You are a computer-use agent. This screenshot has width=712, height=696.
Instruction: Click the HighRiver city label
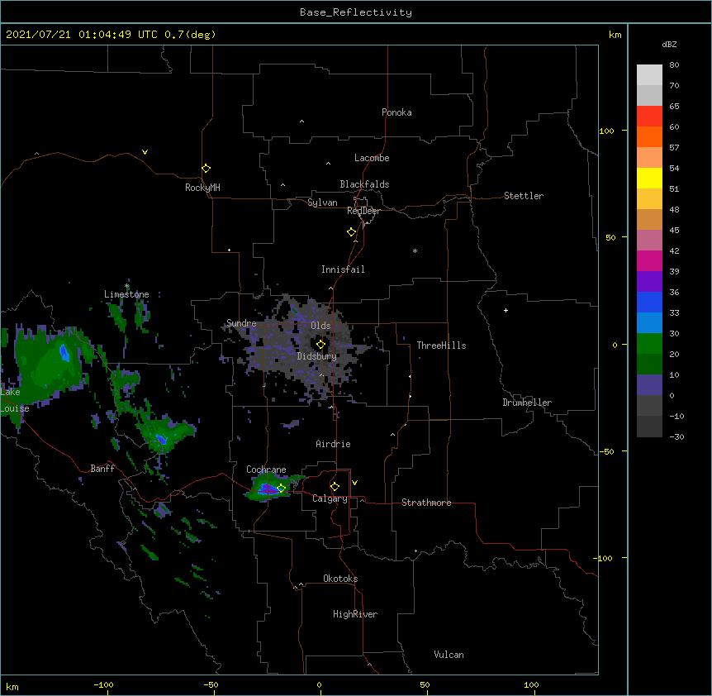pos(355,614)
